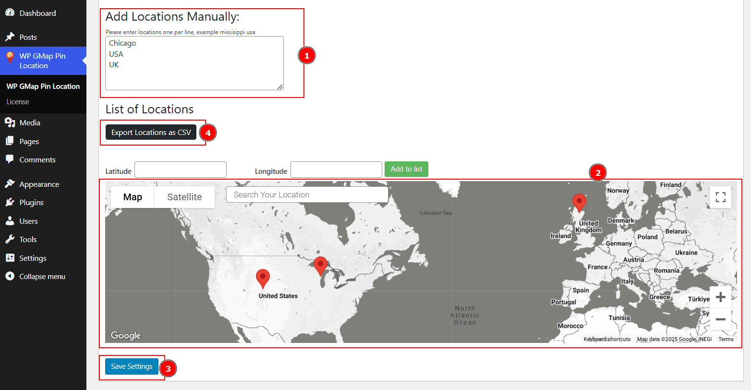
Task: Switch map to Satellite view
Action: tap(184, 197)
